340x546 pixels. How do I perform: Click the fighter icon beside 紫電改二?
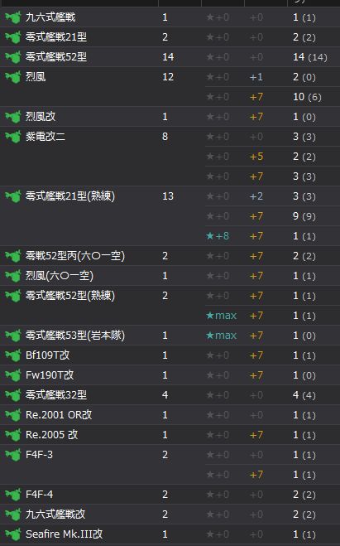pos(13,137)
